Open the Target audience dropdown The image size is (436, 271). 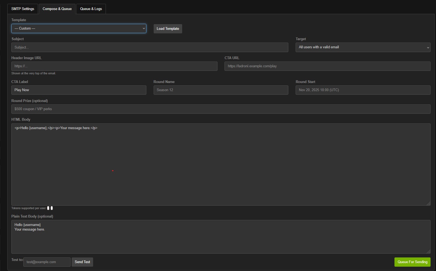[363, 47]
